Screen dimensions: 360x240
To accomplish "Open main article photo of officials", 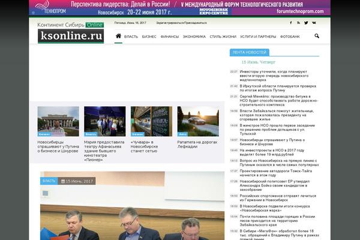I will [x=132, y=206].
